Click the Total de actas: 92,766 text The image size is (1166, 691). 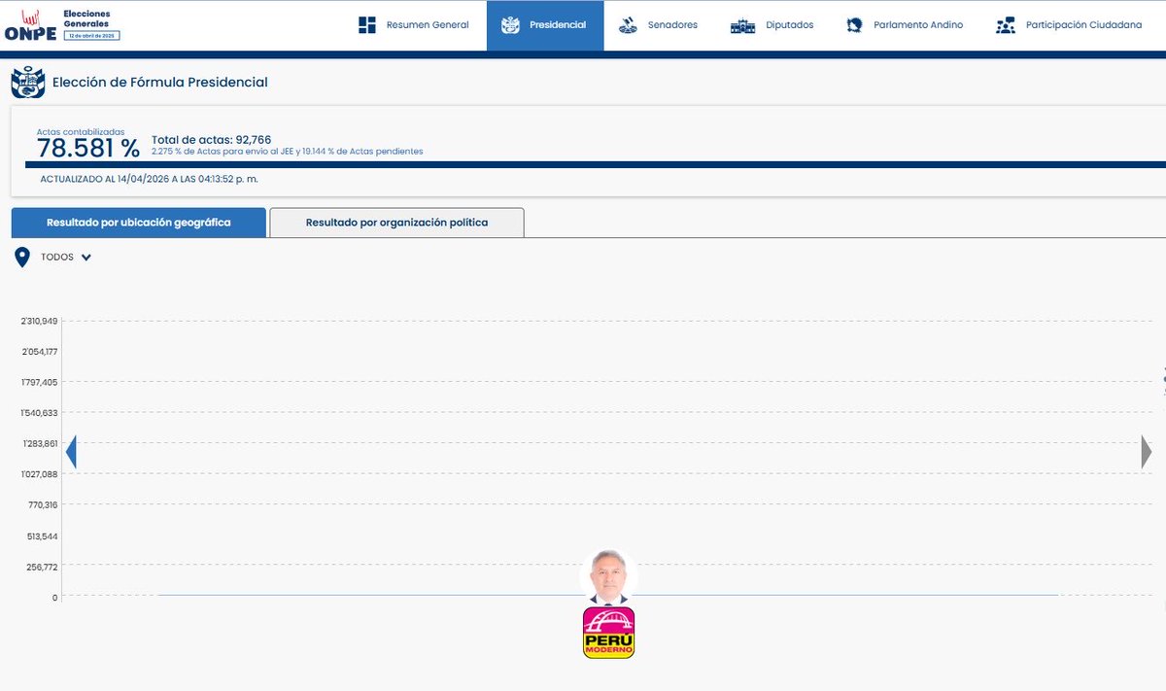(211, 140)
